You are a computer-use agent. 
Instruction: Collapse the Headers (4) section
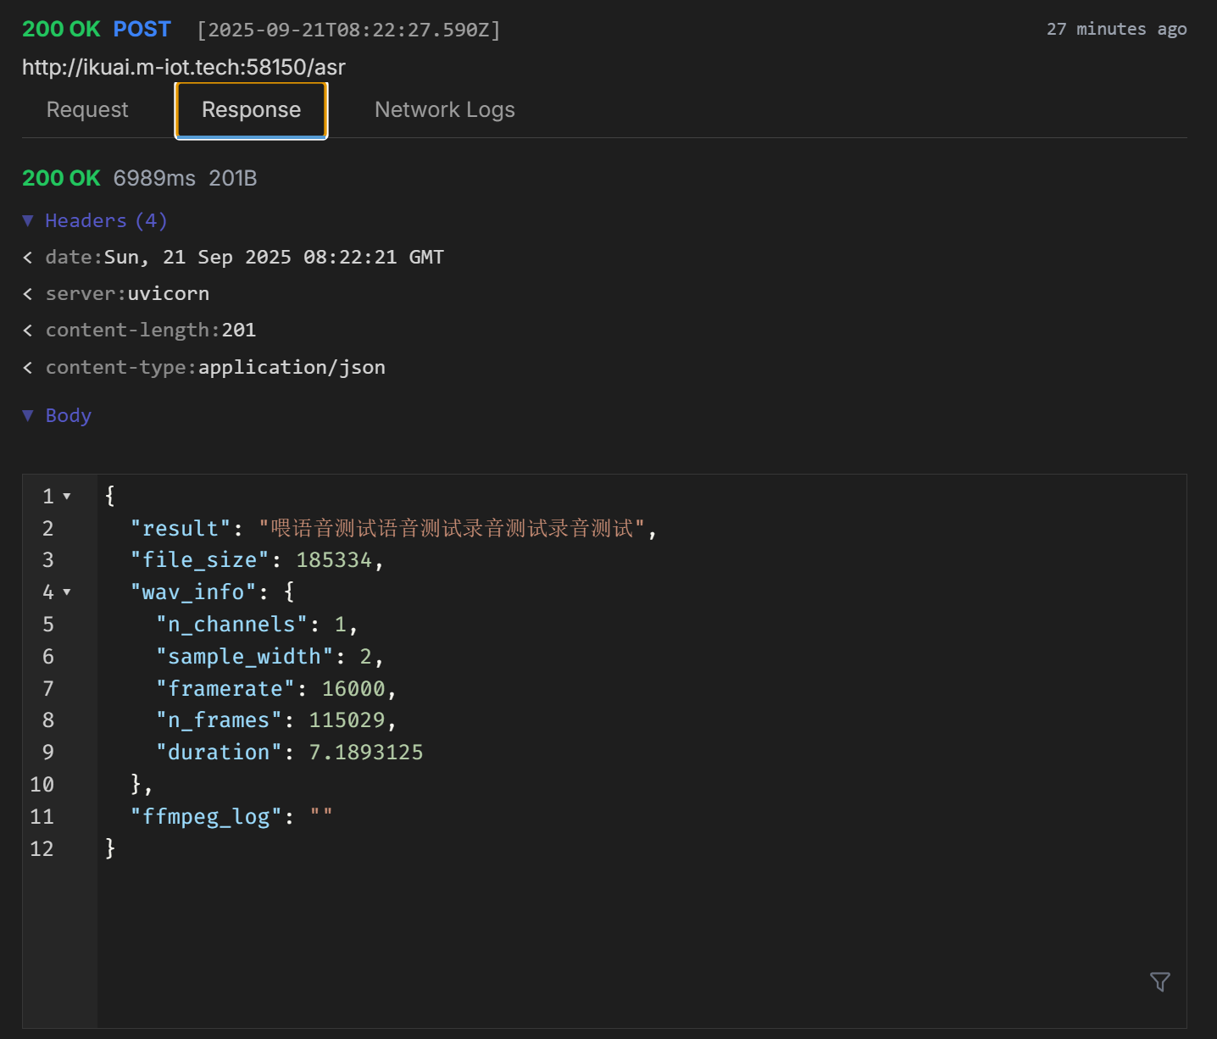point(28,221)
